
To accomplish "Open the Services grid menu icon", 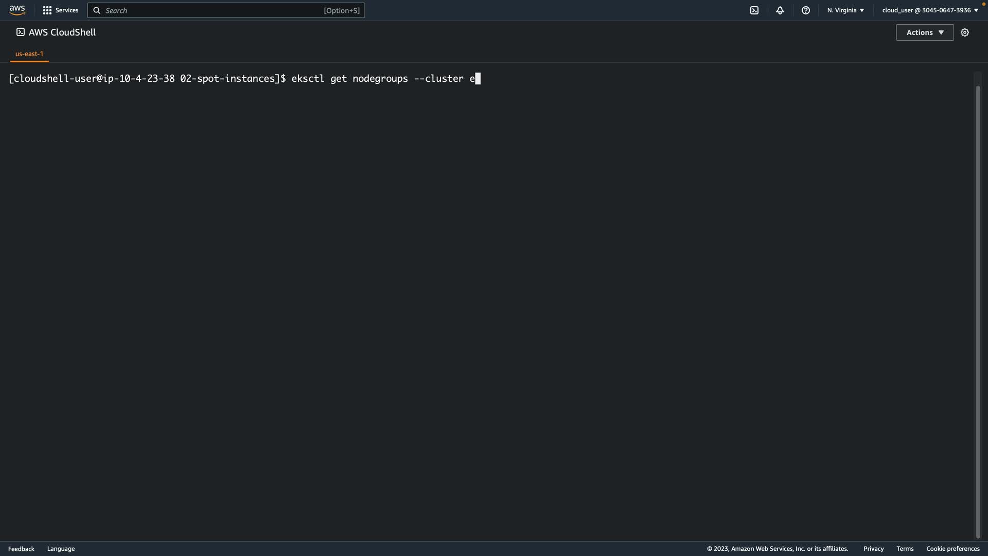I will [47, 10].
